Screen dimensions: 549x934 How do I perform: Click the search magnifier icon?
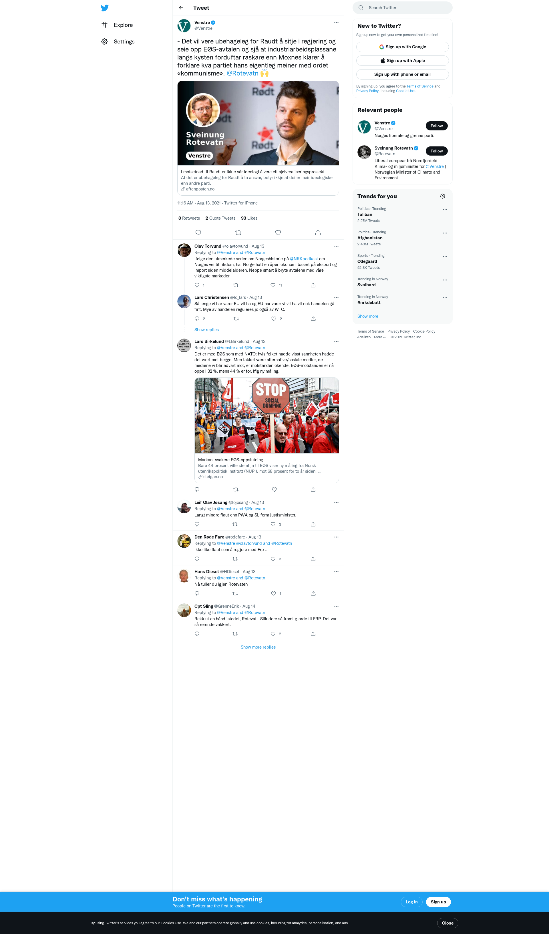click(361, 8)
